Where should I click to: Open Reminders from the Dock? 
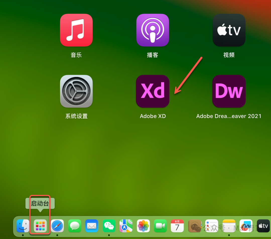pyautogui.click(x=212, y=226)
